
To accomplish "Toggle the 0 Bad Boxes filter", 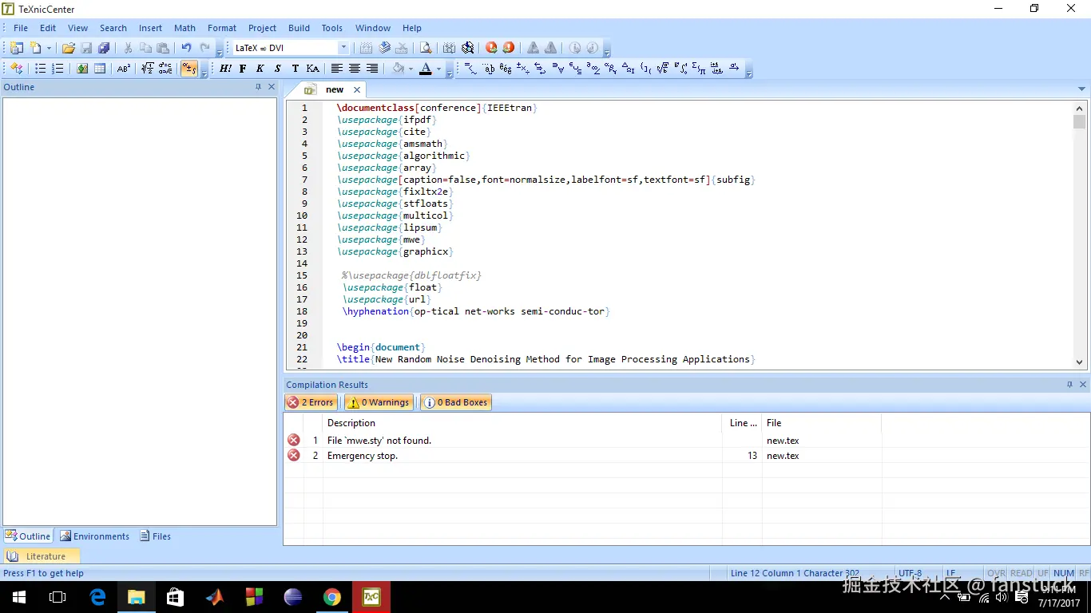I will 455,402.
